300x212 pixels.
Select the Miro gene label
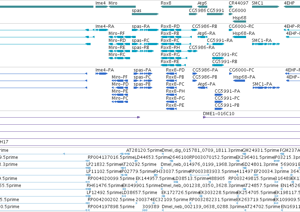[x=113, y=3]
